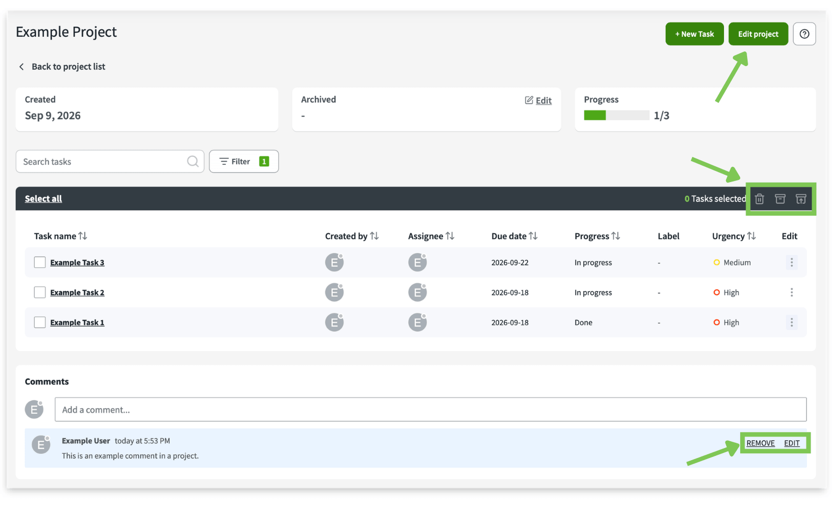
Task: Click the trash icon to delete selected tasks
Action: [759, 199]
